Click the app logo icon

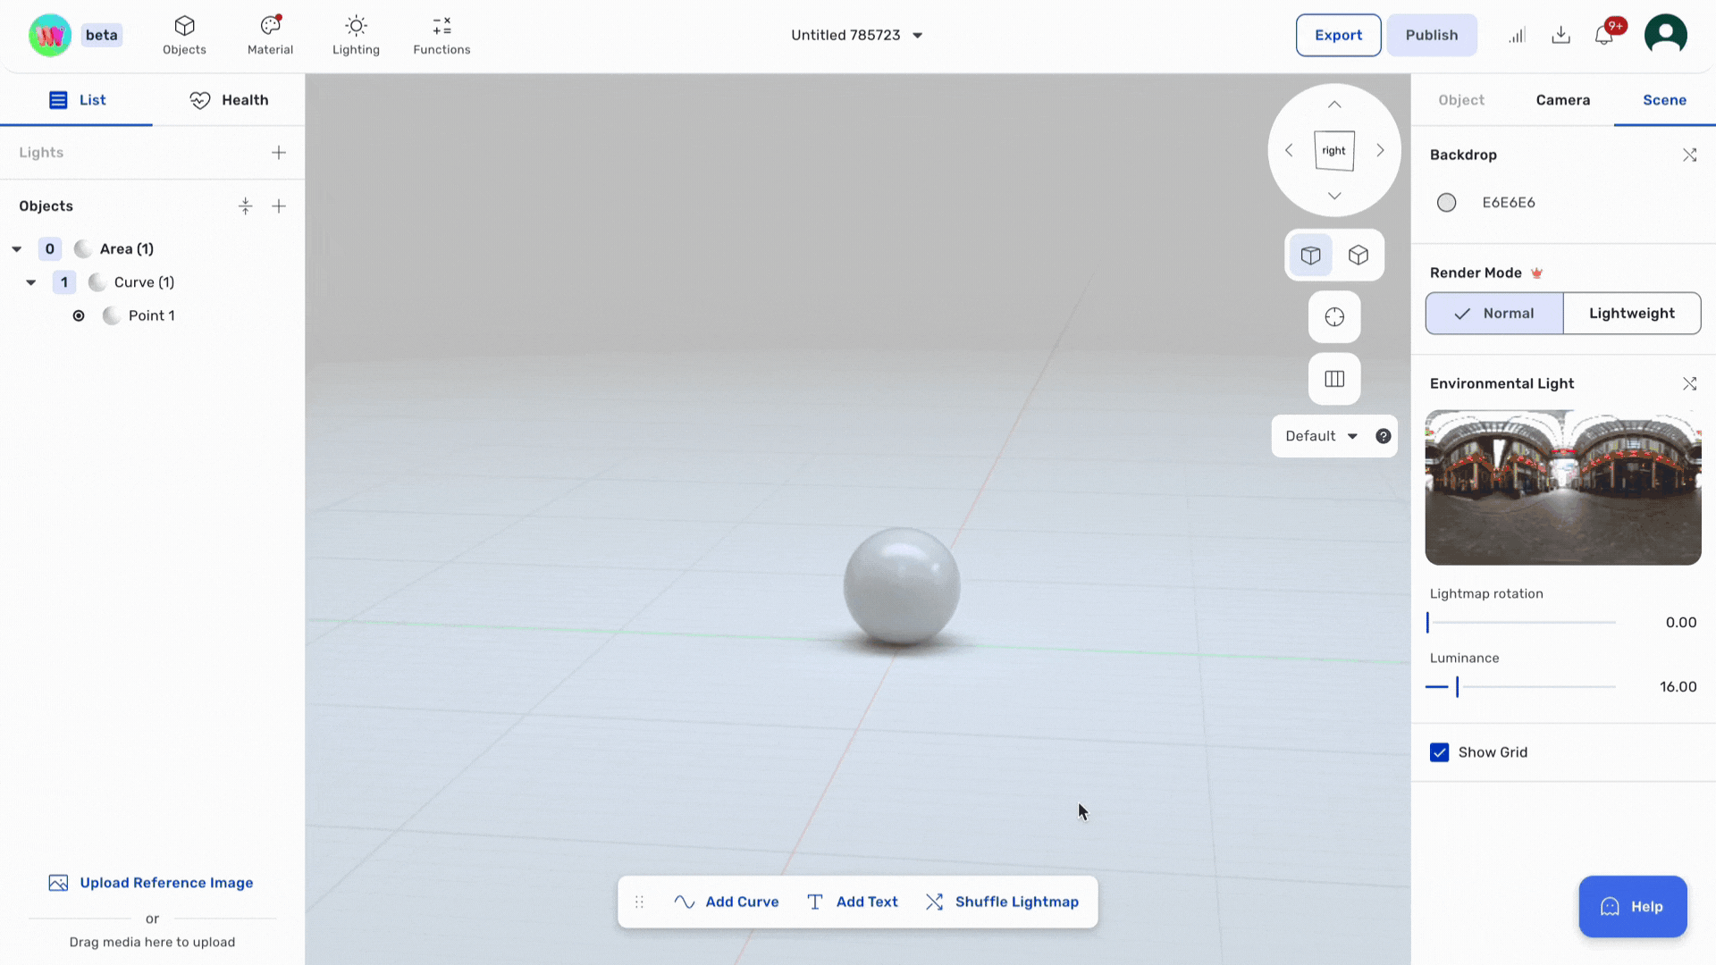(x=50, y=36)
